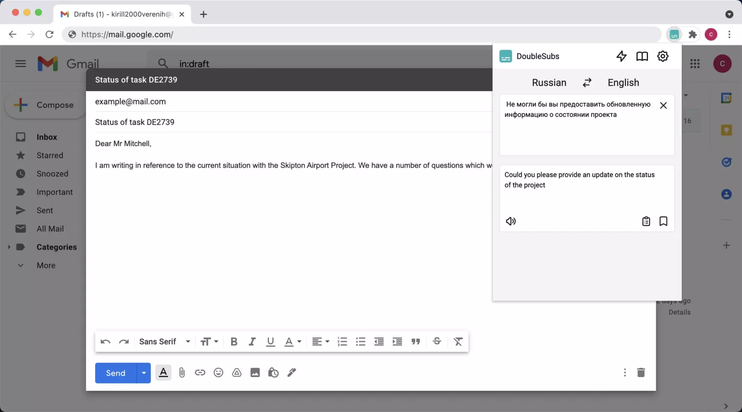The width and height of the screenshot is (742, 412).
Task: Open the Sent folder
Action: pyautogui.click(x=45, y=211)
